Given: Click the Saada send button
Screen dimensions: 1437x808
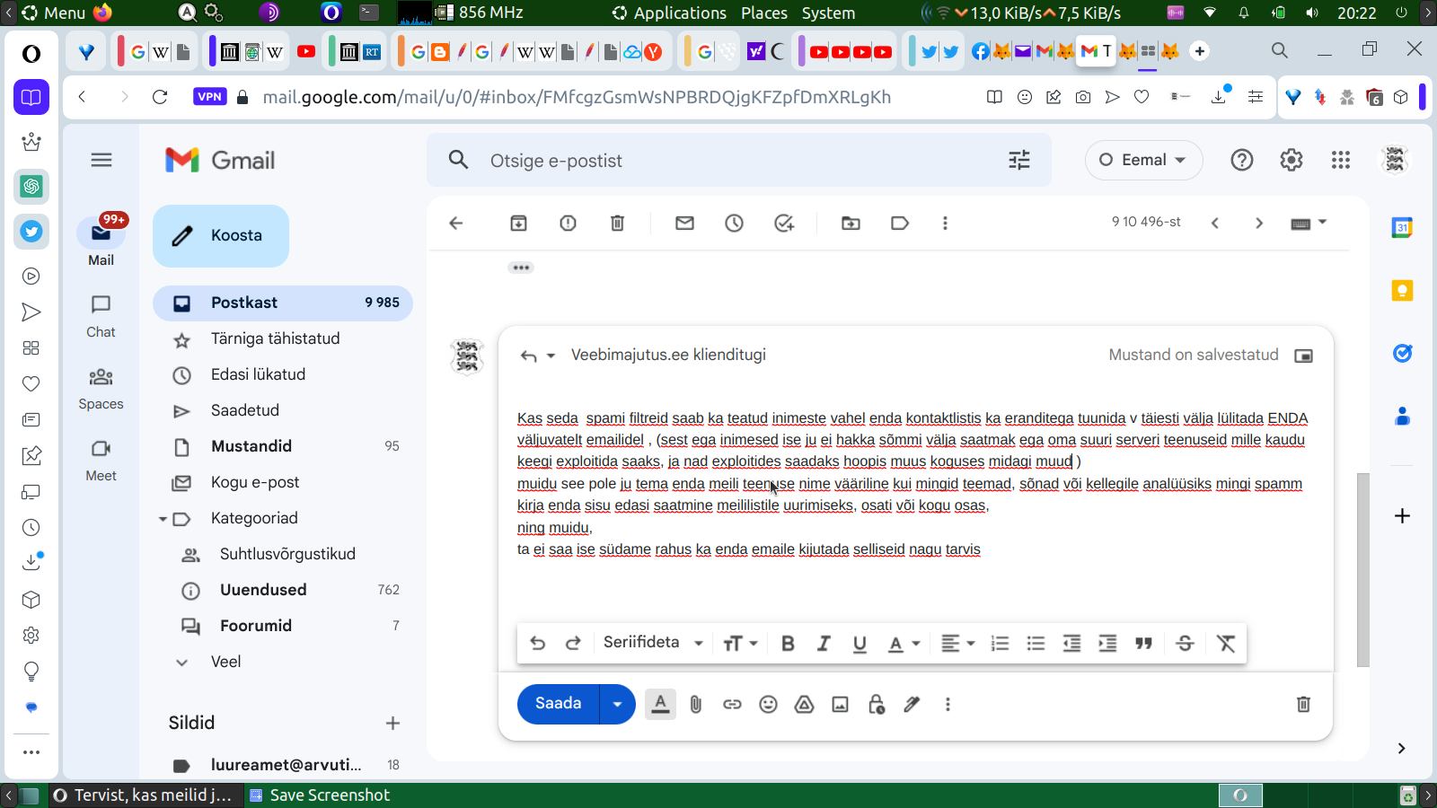Looking at the screenshot, I should [558, 704].
